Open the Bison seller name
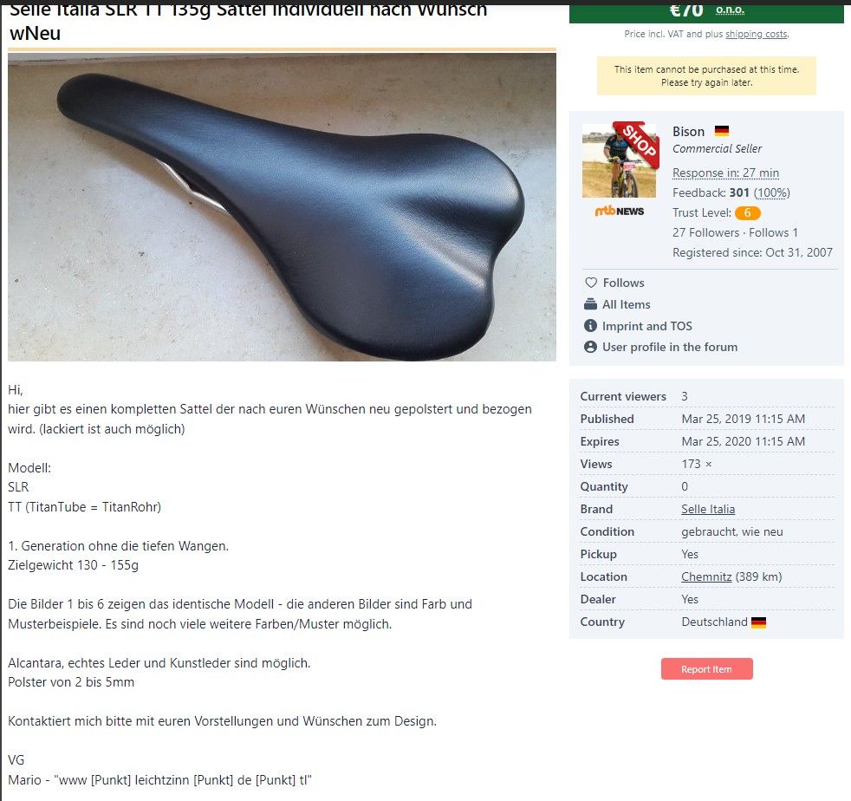851x801 pixels. (x=688, y=132)
